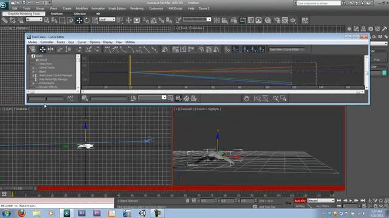389x218 pixels.
Task: Activate Select and Rotate in main toolbar
Action: 87,20
